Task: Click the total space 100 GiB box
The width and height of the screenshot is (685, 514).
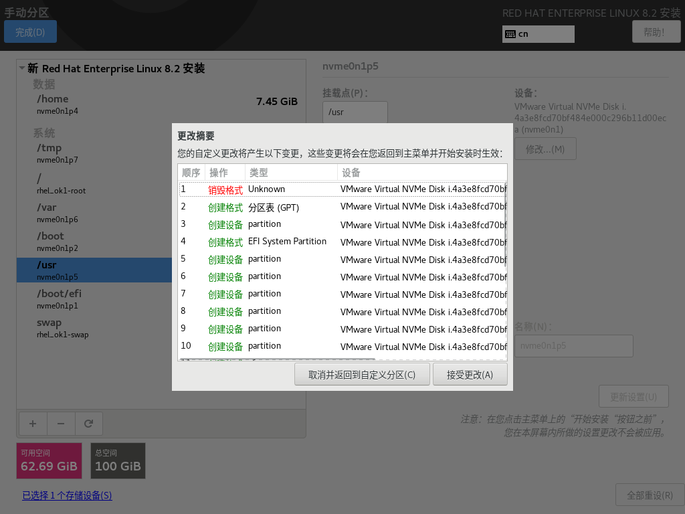Action: click(118, 460)
